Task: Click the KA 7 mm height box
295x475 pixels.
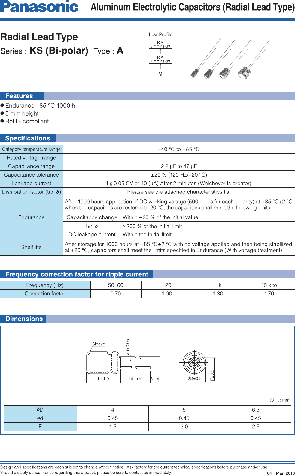Action: (160, 59)
